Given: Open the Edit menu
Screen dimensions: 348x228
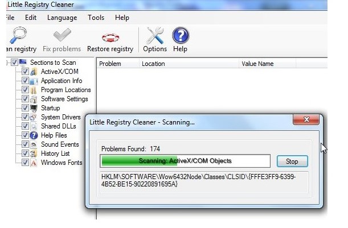Looking at the screenshot, I should point(31,18).
